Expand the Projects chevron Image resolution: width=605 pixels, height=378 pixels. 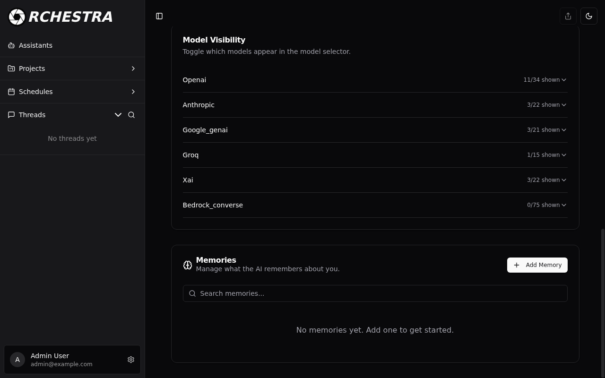pyautogui.click(x=133, y=69)
